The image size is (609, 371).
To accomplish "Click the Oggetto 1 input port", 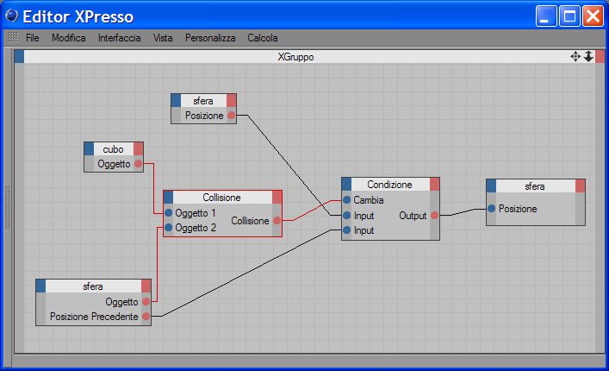I will pos(168,213).
